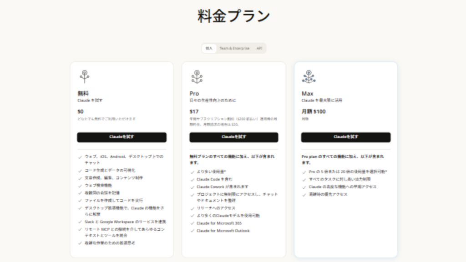The image size is (466, 262).
Task: Click the Claude for Microsoft Outlook line
Action: coord(223,231)
